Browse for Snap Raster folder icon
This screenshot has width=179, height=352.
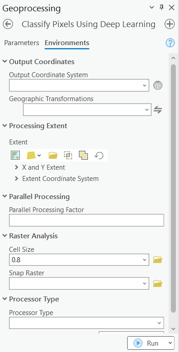[x=158, y=283]
